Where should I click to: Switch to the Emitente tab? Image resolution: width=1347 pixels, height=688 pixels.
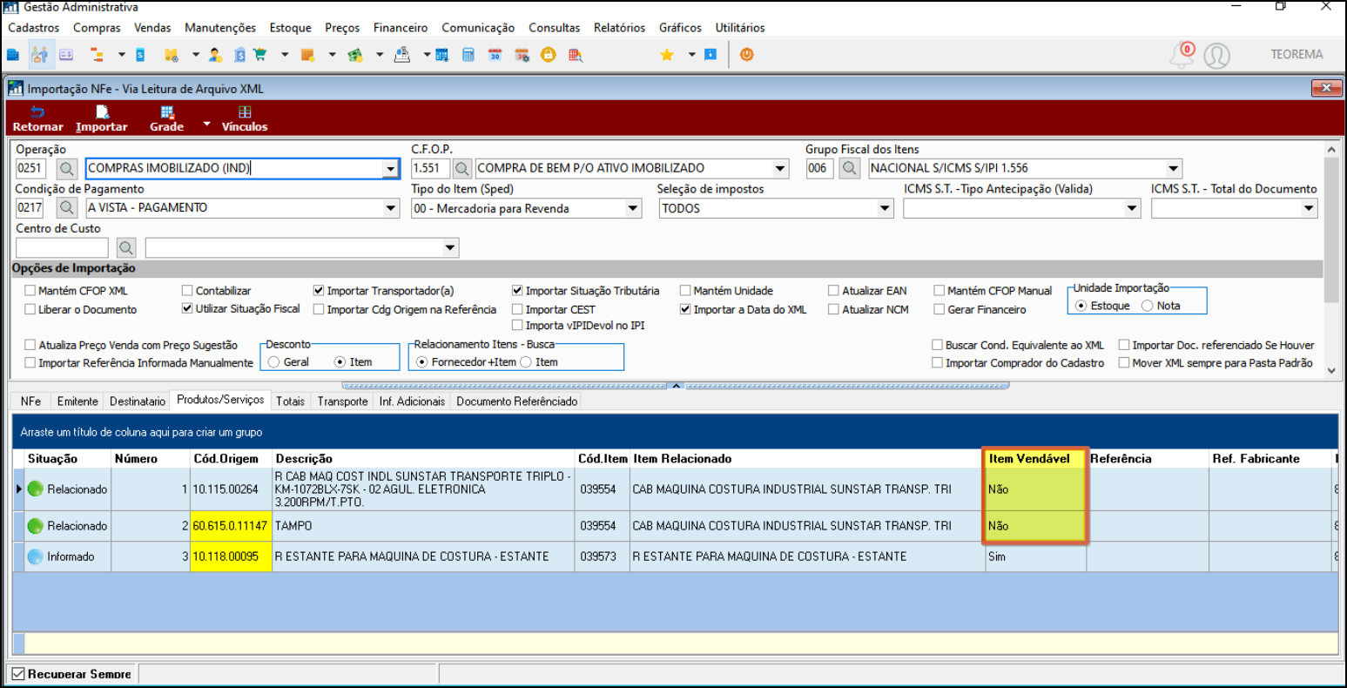[x=77, y=401]
